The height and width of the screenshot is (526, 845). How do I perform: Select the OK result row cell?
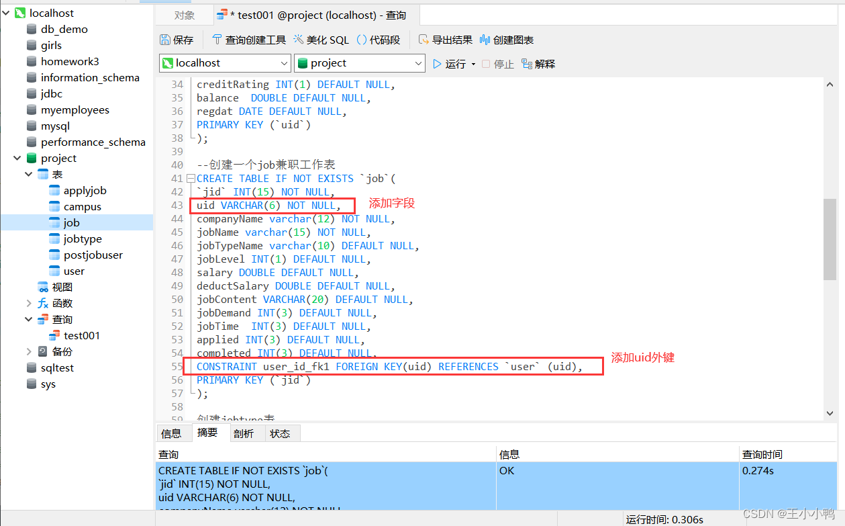point(617,485)
